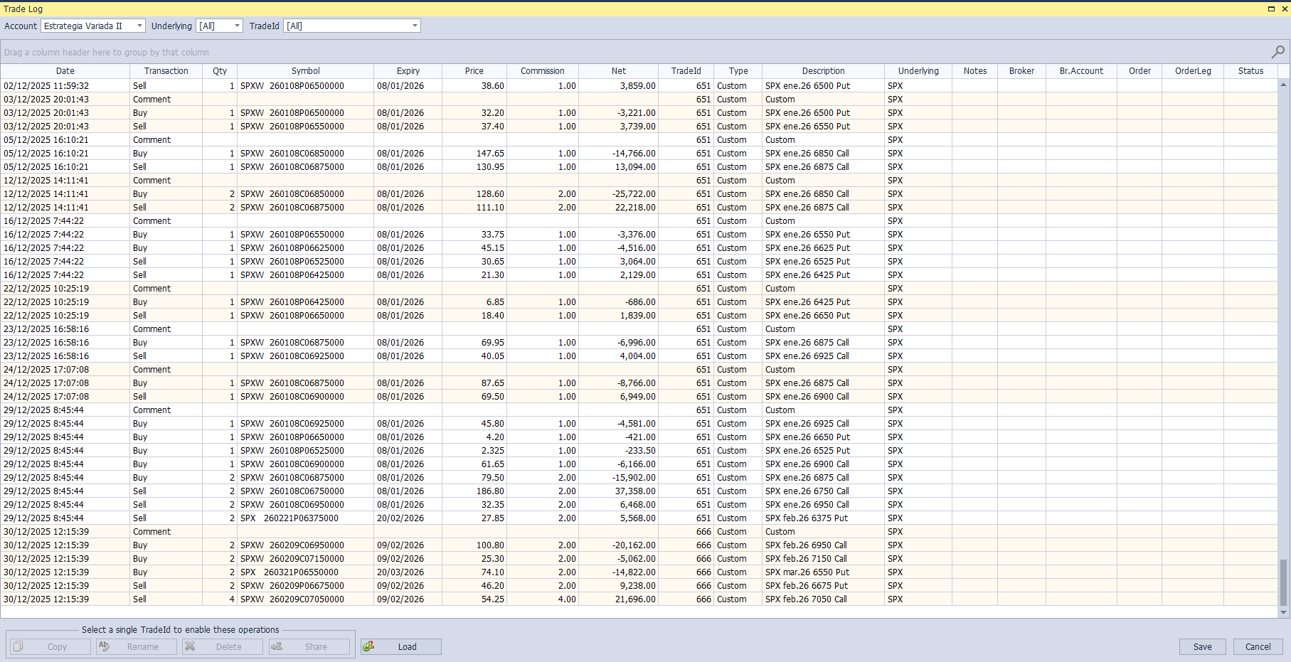Click the scrollbar down arrow
Screen dimensions: 1291x662
tap(1285, 612)
